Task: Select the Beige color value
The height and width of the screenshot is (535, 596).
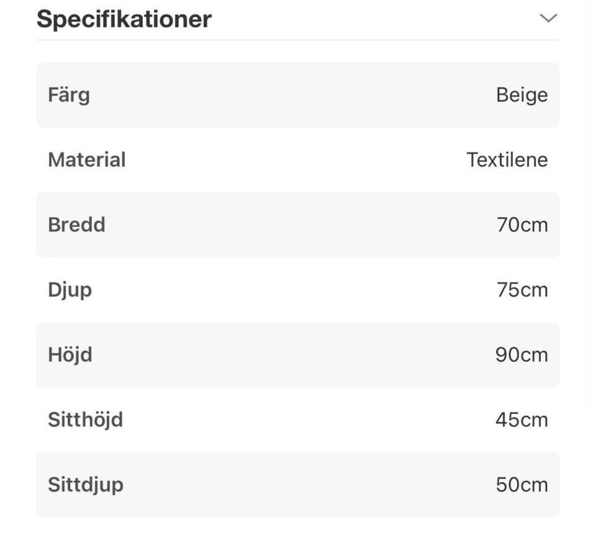Action: click(x=521, y=95)
